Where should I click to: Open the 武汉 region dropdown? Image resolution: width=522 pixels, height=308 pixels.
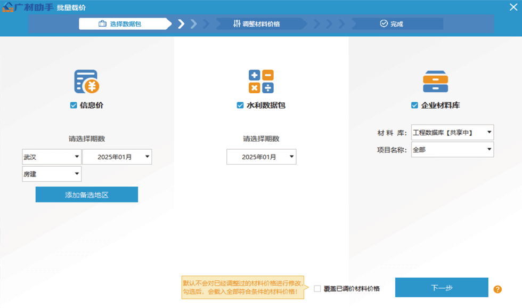point(51,157)
